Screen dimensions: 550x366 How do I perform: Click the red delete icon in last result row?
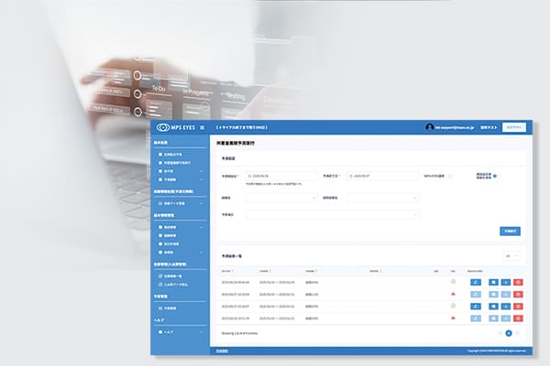point(517,317)
